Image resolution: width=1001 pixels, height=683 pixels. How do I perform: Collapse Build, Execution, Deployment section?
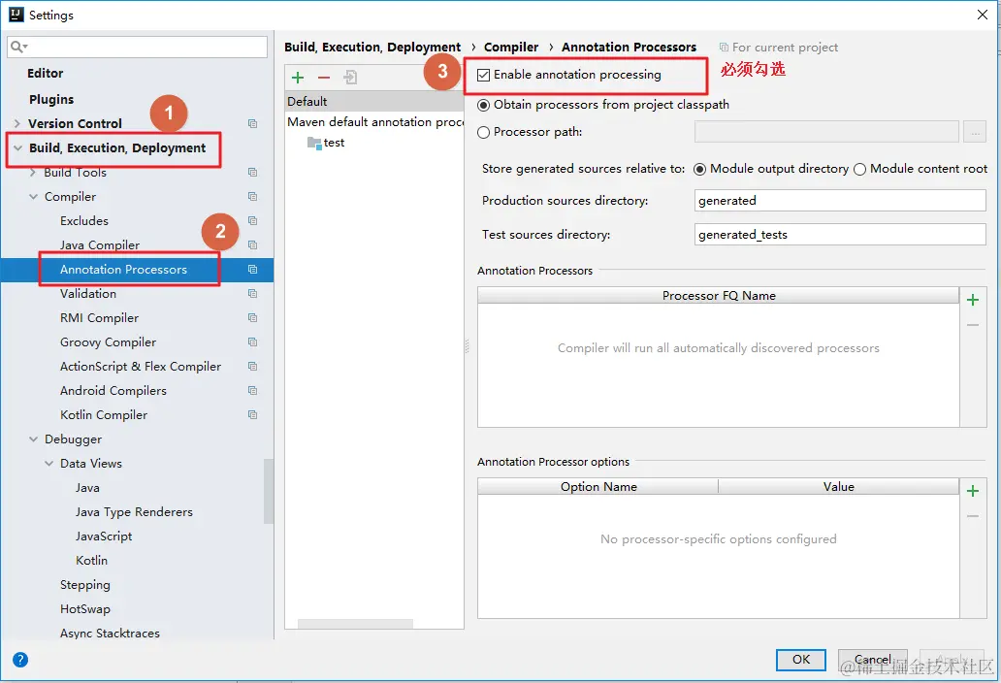click(x=17, y=148)
